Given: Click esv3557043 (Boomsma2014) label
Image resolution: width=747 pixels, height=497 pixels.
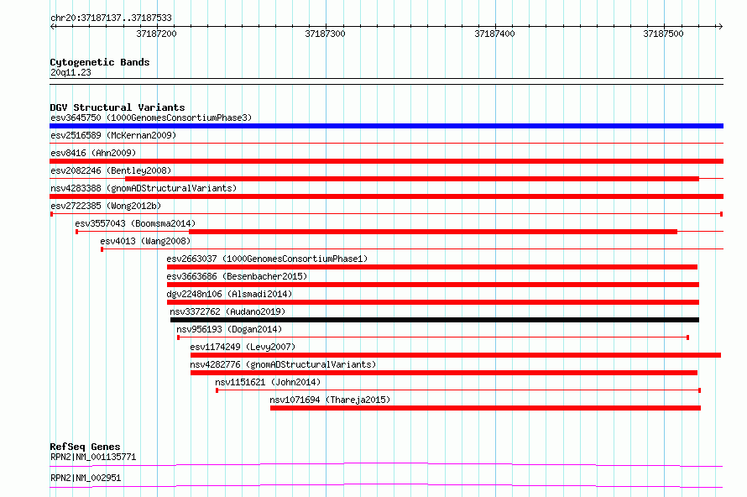Looking at the screenshot, I should tap(135, 223).
